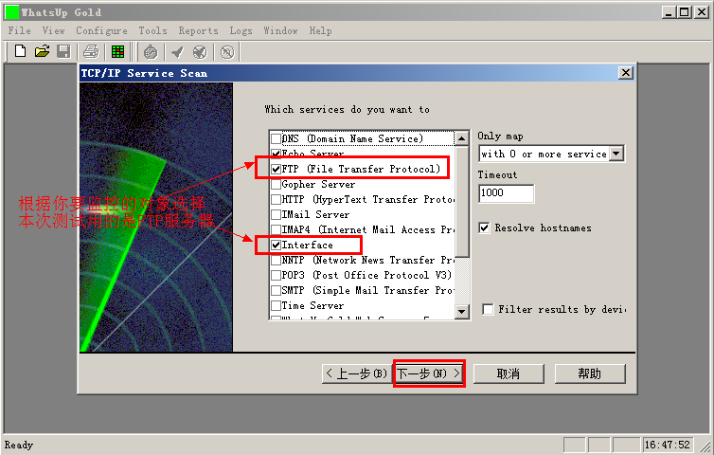Click the service list scroll-down arrow
This screenshot has height=455, width=714.
click(x=461, y=311)
